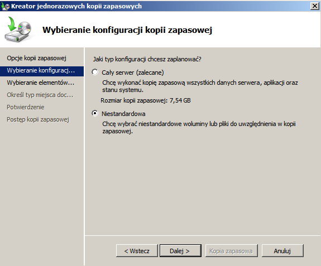Viewport: 321px width, 266px height.
Task: Close the backup wizard window
Action: tap(315, 6)
